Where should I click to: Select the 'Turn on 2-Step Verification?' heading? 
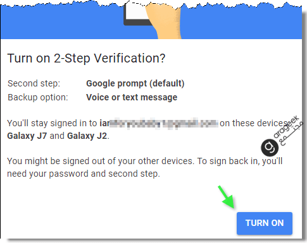[x=86, y=58]
